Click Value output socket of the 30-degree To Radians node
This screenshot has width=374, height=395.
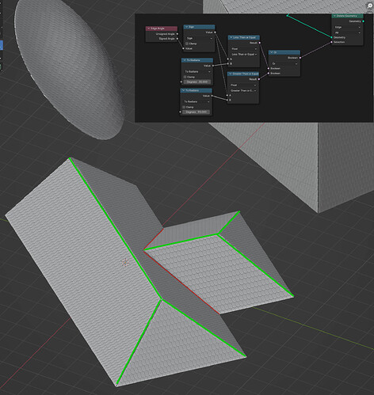click(213, 66)
